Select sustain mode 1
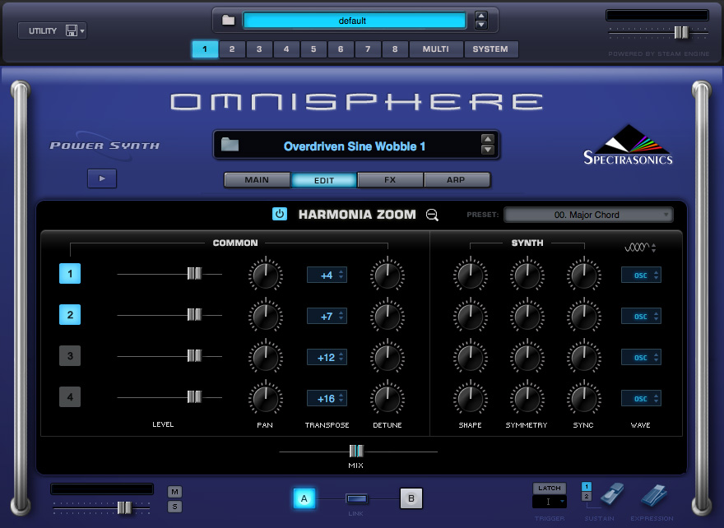 click(587, 486)
